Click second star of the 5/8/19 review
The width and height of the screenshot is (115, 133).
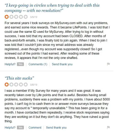click(11, 85)
